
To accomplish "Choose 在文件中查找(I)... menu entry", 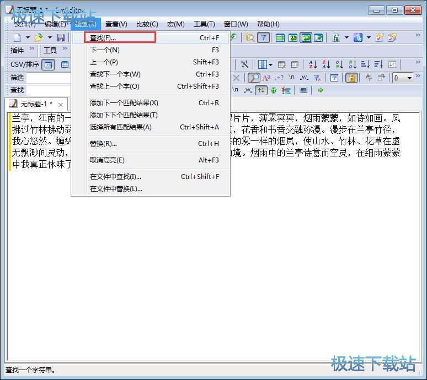I will coord(151,177).
